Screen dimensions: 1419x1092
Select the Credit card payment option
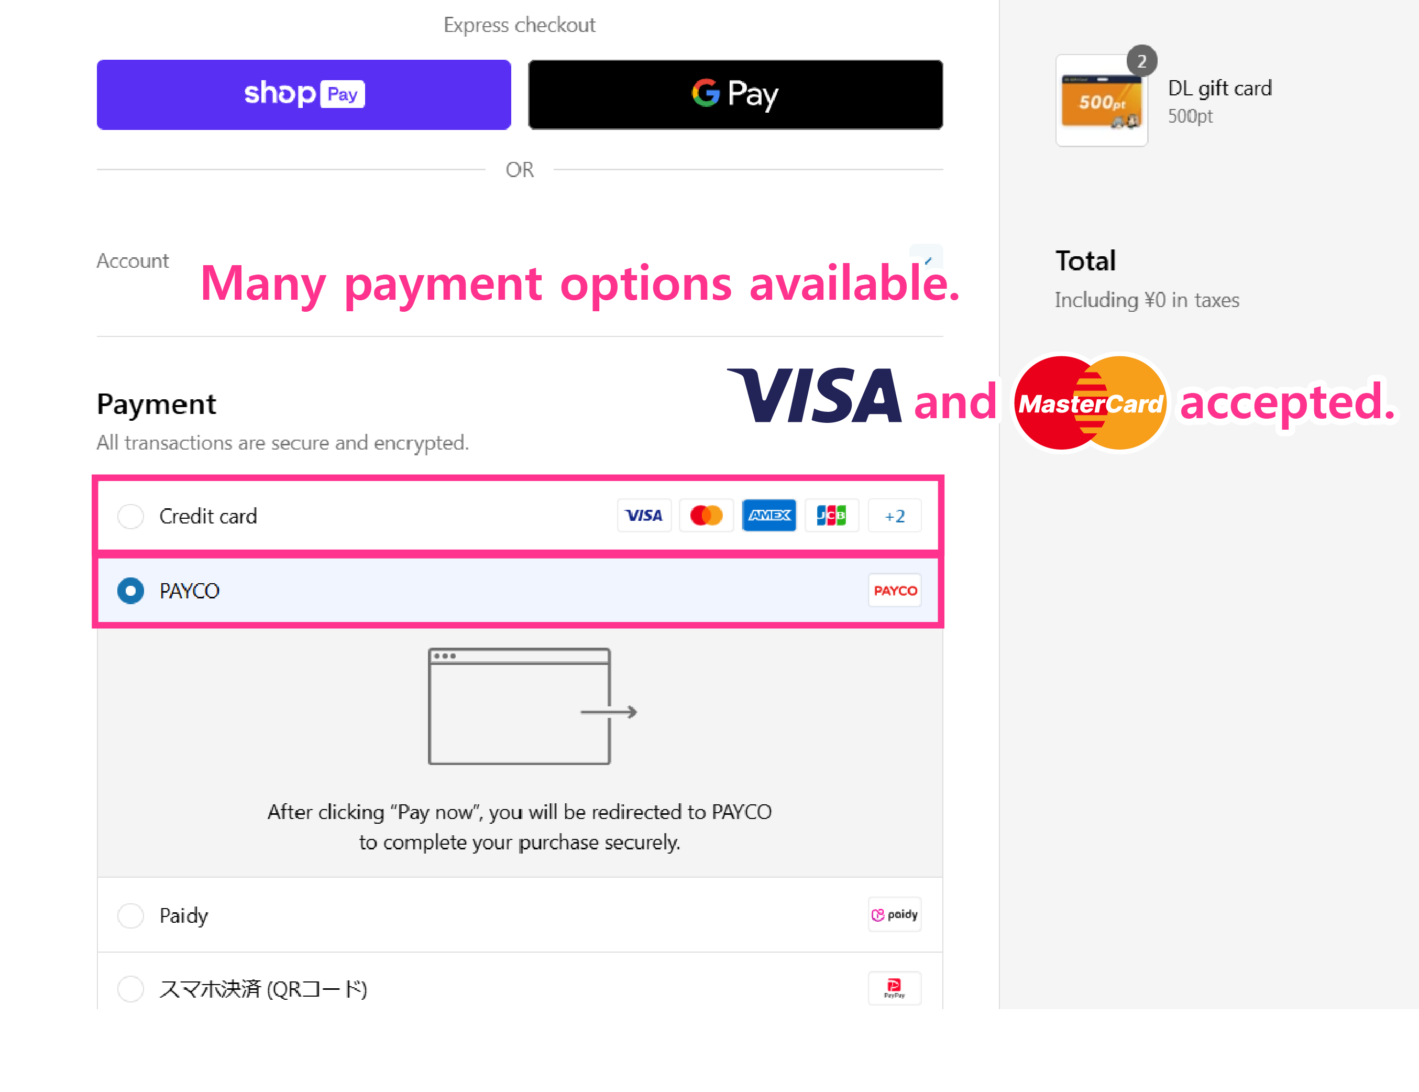(x=130, y=516)
